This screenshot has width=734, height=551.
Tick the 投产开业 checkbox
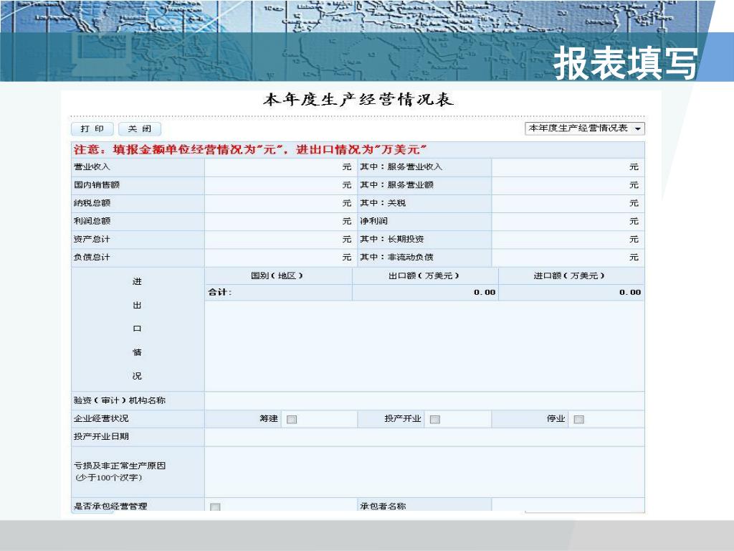point(435,419)
